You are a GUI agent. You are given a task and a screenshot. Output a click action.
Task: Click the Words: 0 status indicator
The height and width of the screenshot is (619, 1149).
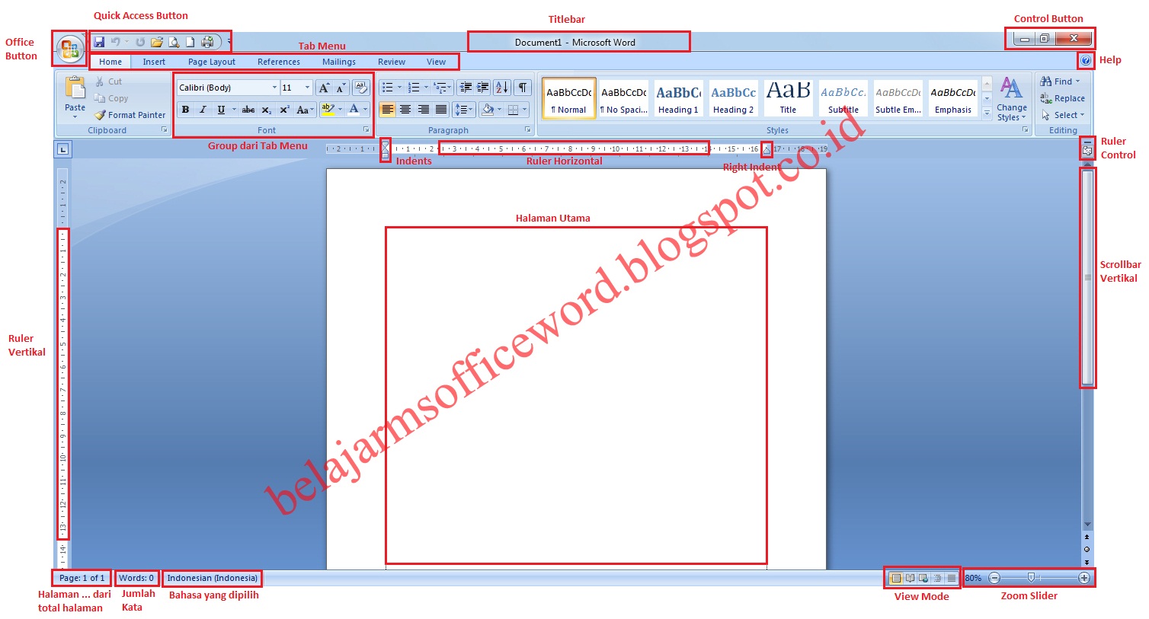136,578
